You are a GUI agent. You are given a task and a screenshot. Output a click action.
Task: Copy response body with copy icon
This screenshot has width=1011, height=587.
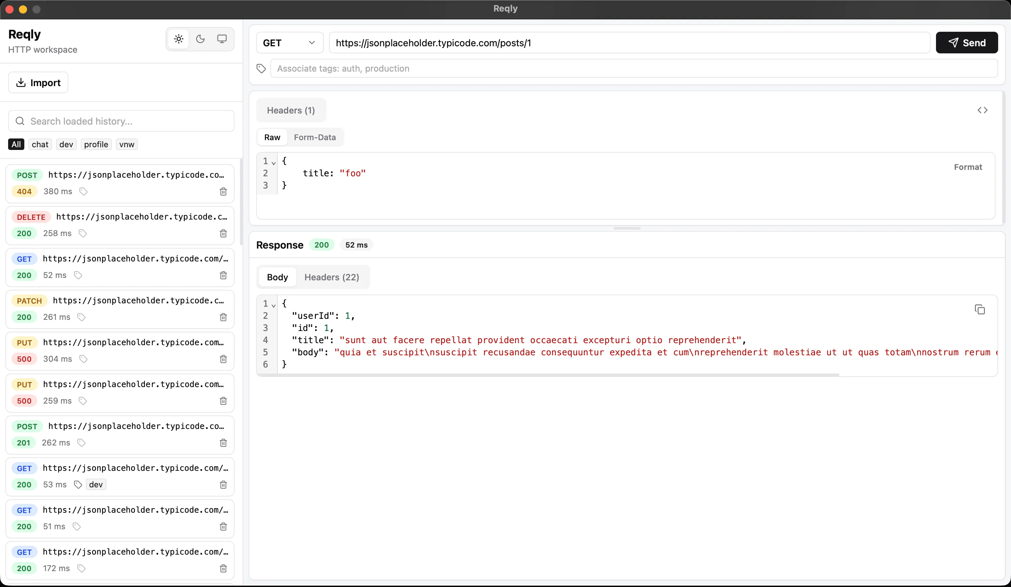[x=980, y=309]
